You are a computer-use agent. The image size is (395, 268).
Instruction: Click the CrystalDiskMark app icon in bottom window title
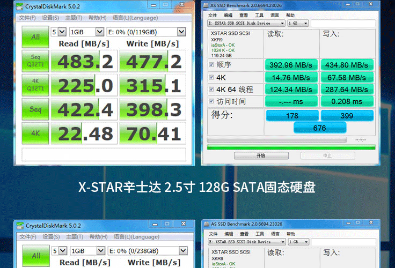(20, 226)
